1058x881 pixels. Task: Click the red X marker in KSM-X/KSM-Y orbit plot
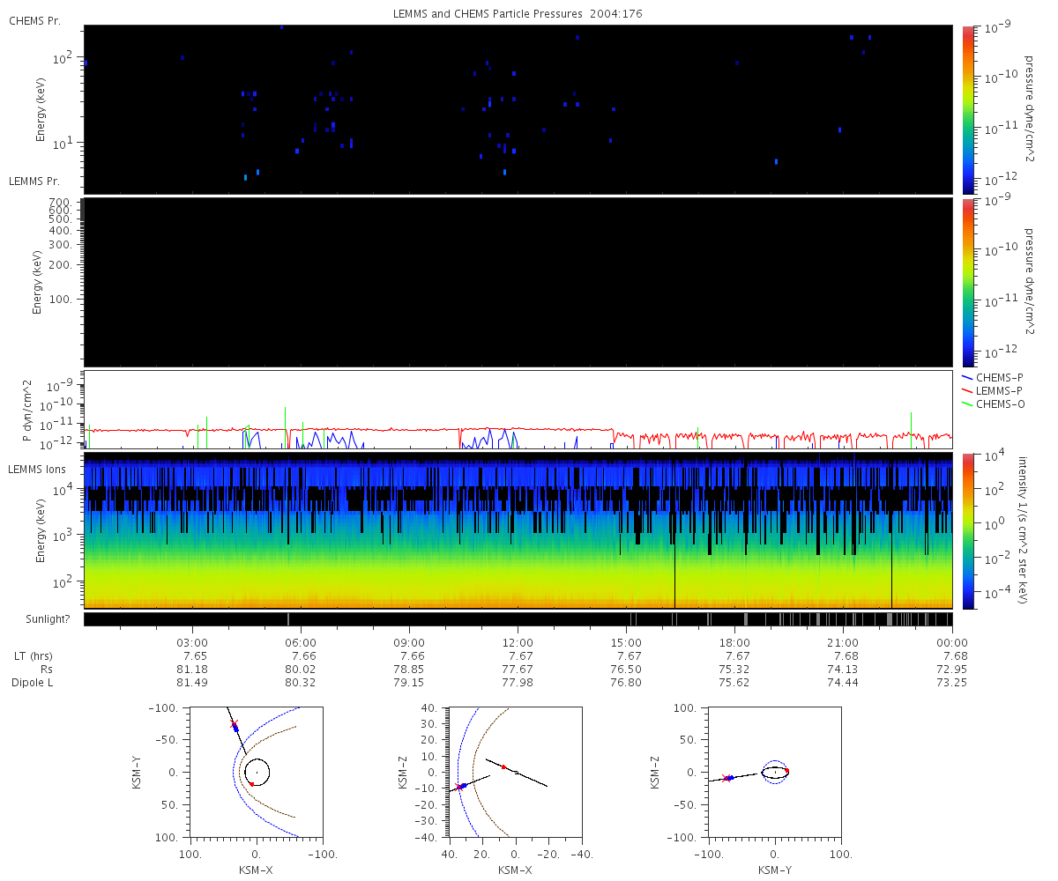click(235, 724)
